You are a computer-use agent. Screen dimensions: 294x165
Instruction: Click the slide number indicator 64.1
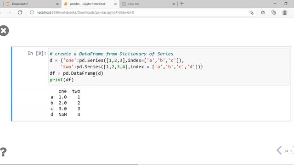coord(288,151)
